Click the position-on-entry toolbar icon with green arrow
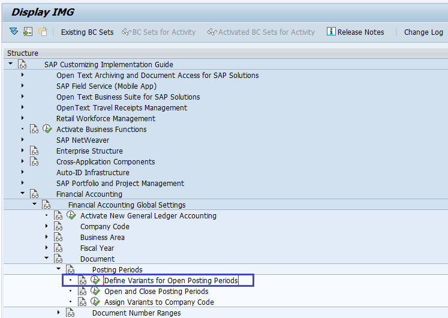 tap(28, 31)
